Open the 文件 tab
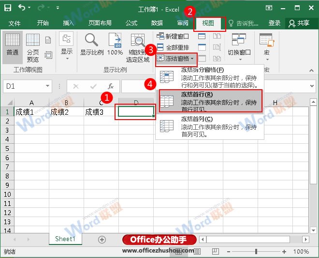 pyautogui.click(x=14, y=23)
